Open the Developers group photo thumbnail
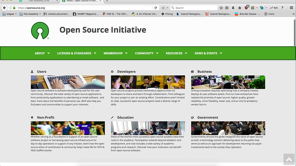 click(x=148, y=82)
